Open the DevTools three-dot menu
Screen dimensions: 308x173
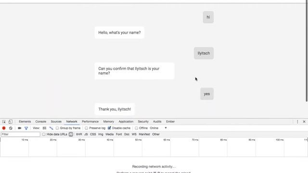point(297,122)
